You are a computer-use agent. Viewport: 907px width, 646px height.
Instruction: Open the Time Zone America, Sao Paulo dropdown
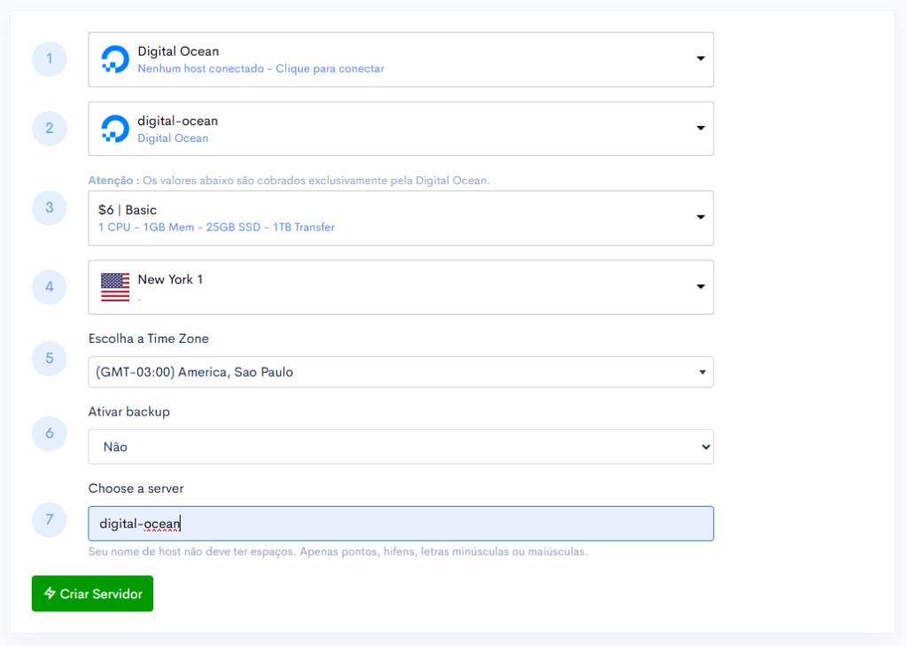point(401,371)
